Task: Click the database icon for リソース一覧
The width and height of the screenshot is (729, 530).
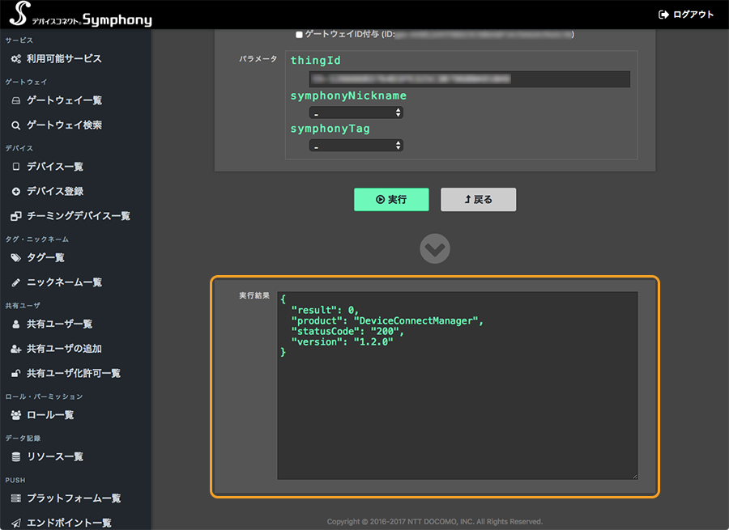Action: point(16,457)
